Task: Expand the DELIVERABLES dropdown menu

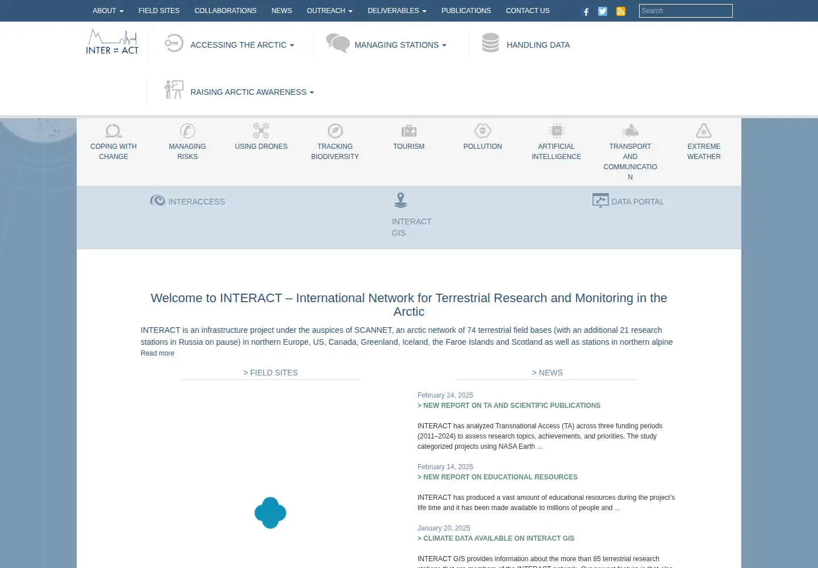Action: (x=397, y=11)
